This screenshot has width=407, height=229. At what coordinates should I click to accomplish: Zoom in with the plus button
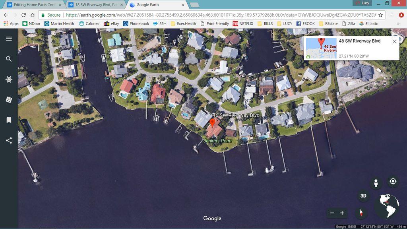pos(342,213)
